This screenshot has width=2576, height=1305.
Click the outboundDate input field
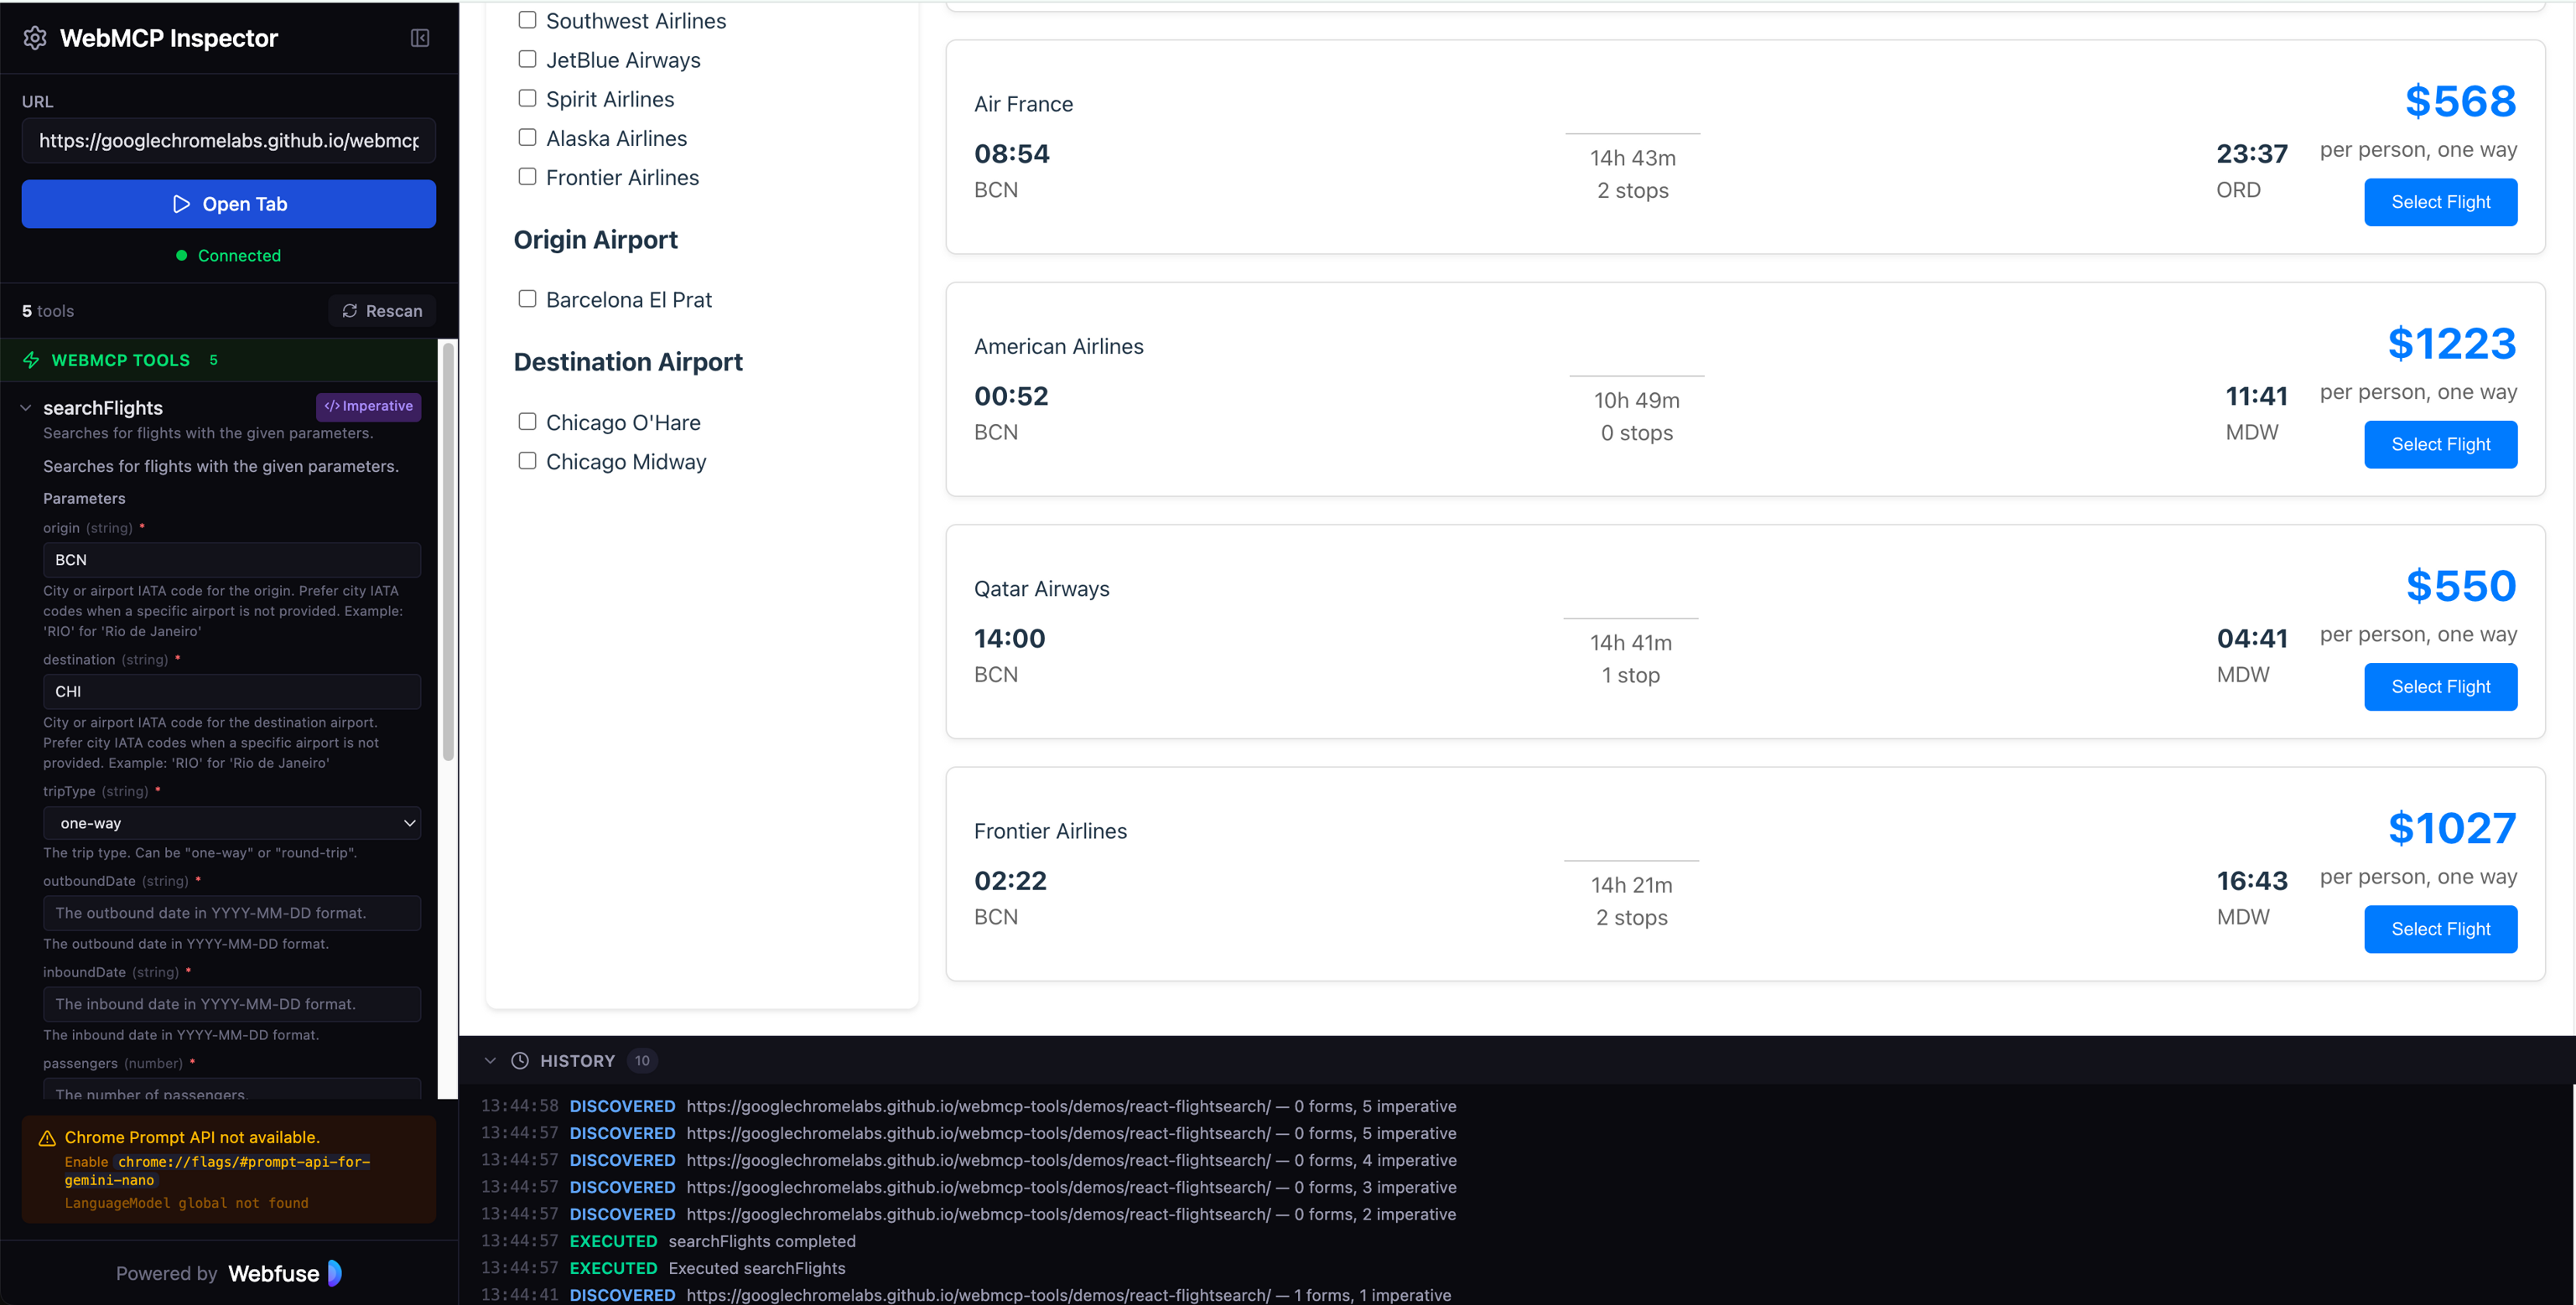[232, 914]
